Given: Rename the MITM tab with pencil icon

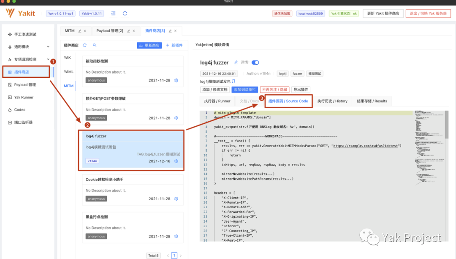Looking at the screenshot, I should (80, 31).
